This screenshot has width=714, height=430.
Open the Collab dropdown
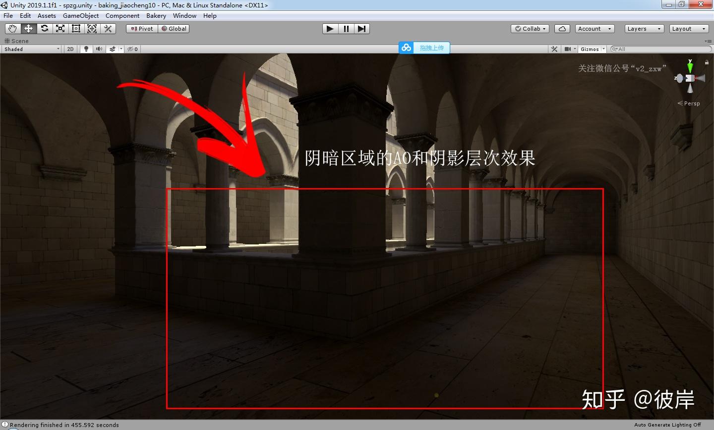530,29
